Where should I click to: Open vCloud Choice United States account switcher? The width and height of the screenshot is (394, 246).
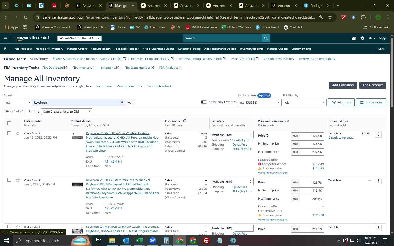coord(80,38)
